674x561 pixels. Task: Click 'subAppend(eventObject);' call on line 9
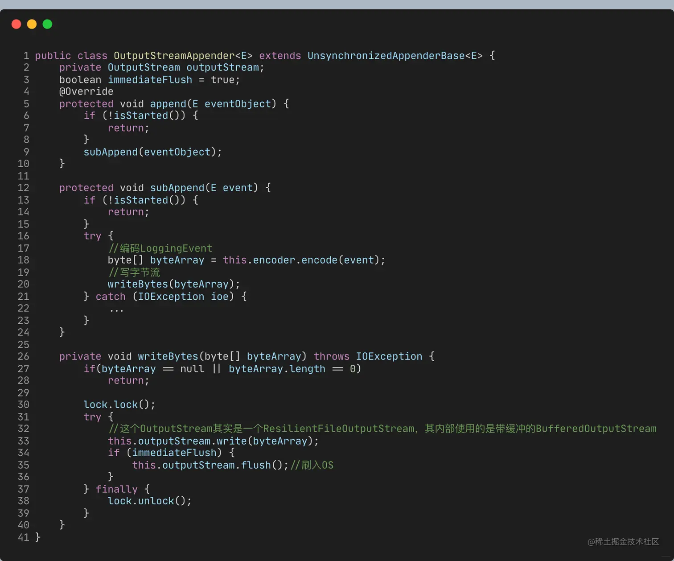coord(152,152)
